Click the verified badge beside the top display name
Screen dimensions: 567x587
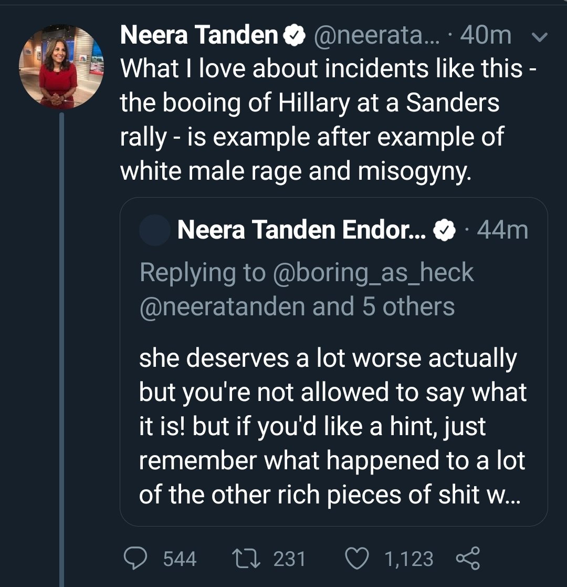click(295, 35)
